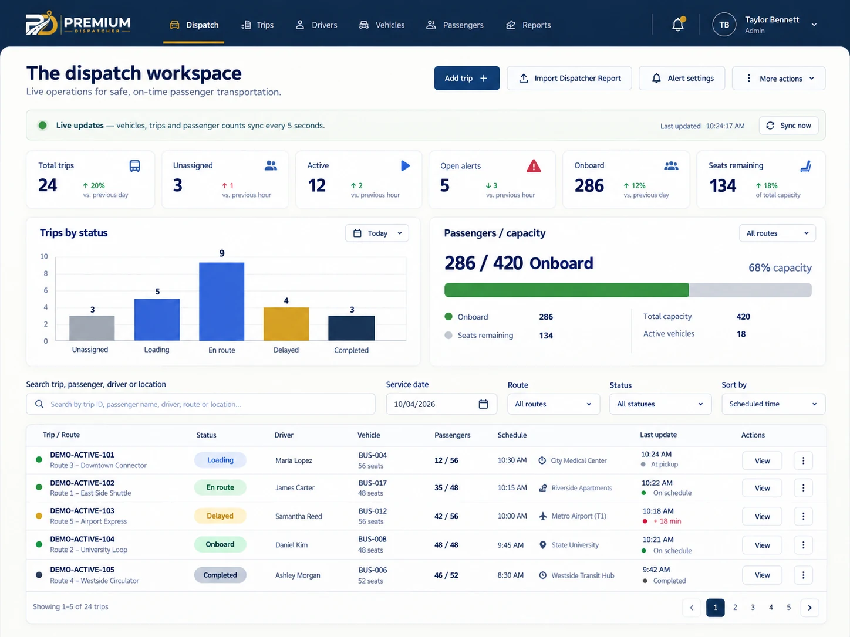Click the green live updates indicator

[42, 126]
